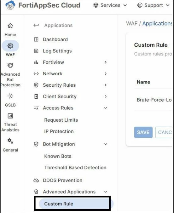Select the WAF gear icon
The height and width of the screenshot is (213, 174).
coord(10,46)
